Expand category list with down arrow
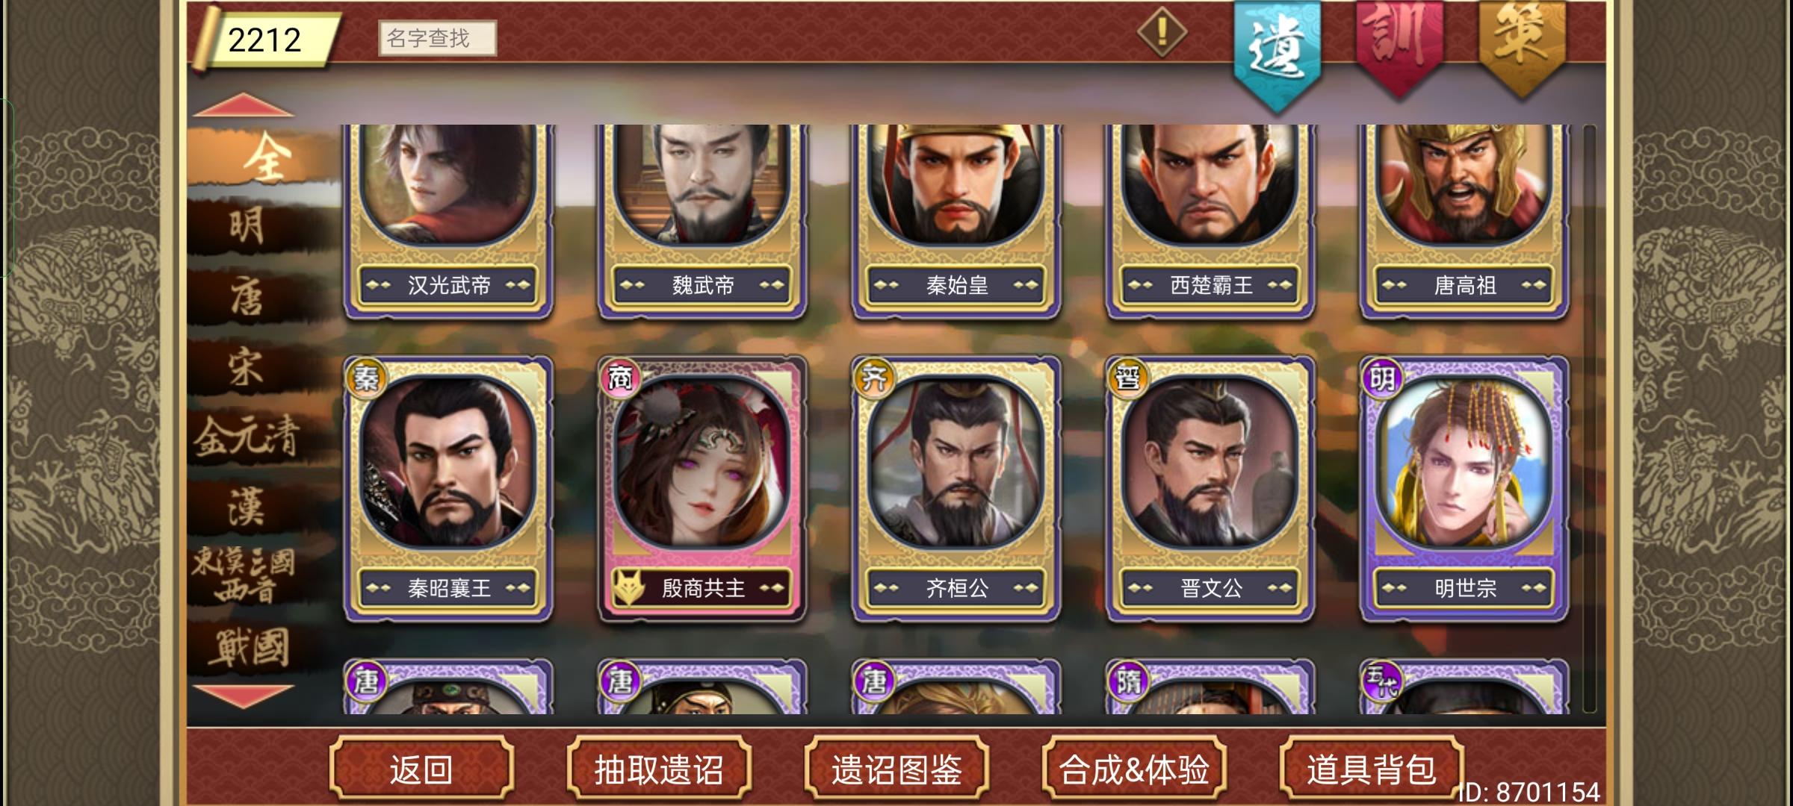 coord(244,696)
